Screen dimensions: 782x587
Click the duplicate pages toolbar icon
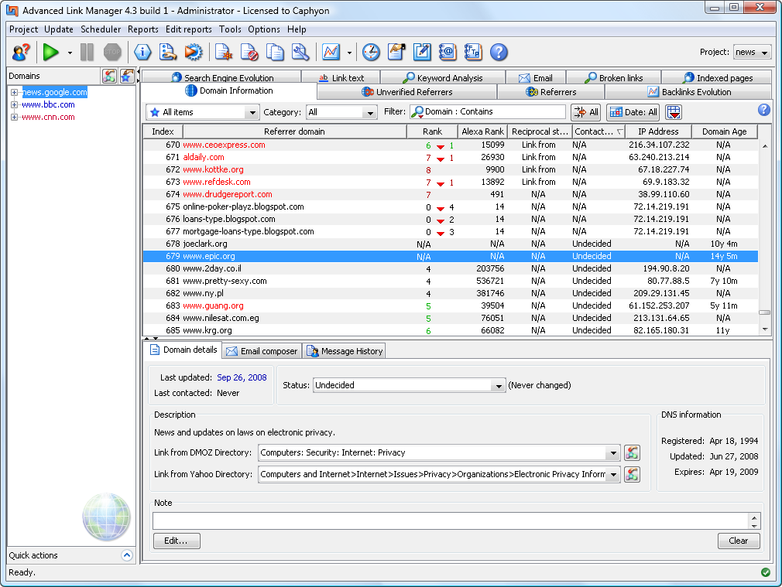[x=275, y=52]
